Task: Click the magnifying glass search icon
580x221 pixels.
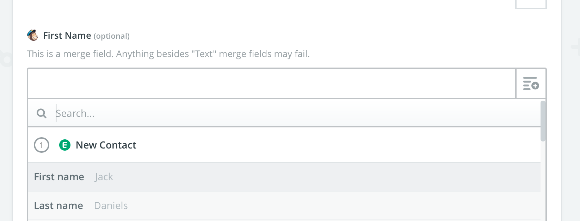Action: 41,113
